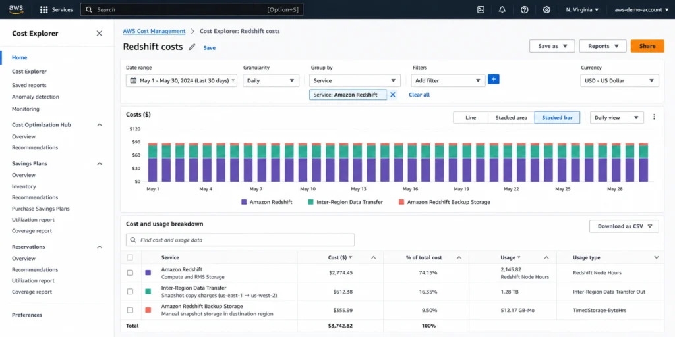Click the magnifier in top search bar
675x337 pixels.
coord(89,9)
